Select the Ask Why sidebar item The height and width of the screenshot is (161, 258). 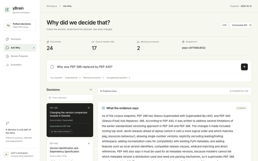point(20,48)
